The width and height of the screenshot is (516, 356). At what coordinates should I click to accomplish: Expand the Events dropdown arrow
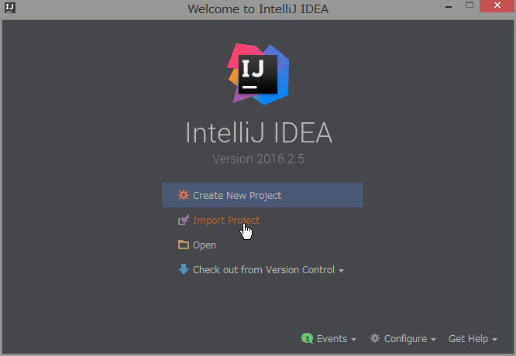pyautogui.click(x=354, y=340)
